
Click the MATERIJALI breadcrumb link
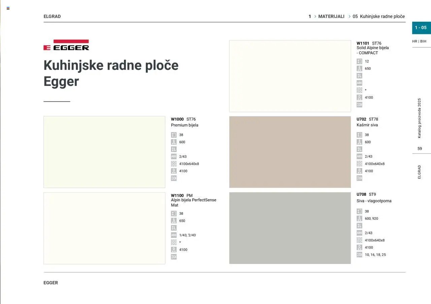pyautogui.click(x=331, y=16)
